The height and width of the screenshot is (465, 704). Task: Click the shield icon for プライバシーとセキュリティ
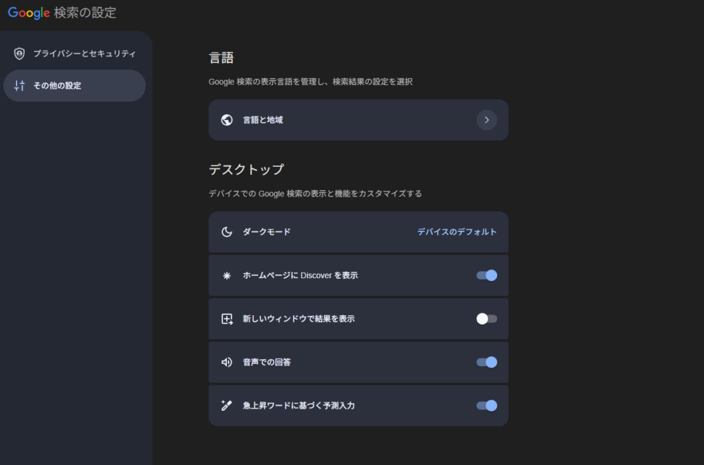coord(19,54)
